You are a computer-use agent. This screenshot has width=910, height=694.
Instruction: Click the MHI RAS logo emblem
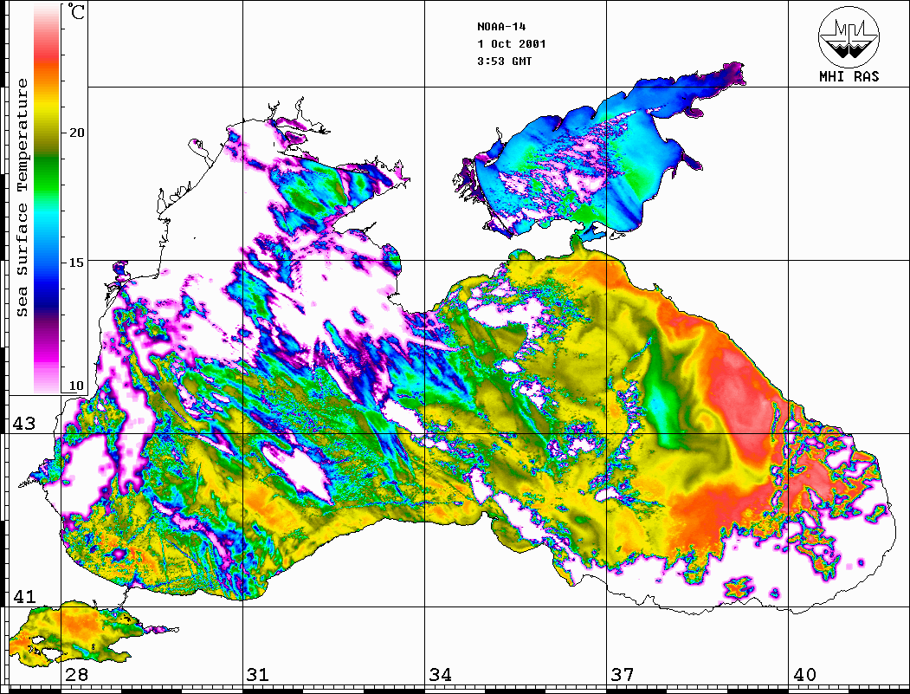click(849, 36)
